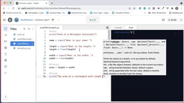Click the Invite button
Viewport: 184px width, 103px height.
[172, 20]
